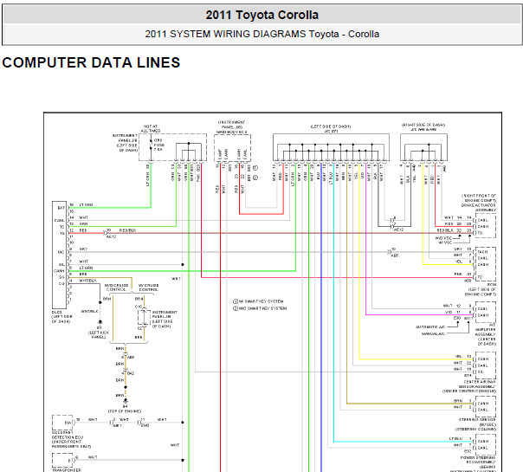Click the 'W/ CRUISE CONTROL' label
The height and width of the screenshot is (472, 523).
(x=149, y=288)
